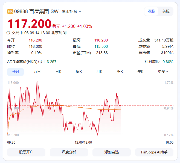Click the current price 117.200
The image size is (180, 163).
(29, 24)
